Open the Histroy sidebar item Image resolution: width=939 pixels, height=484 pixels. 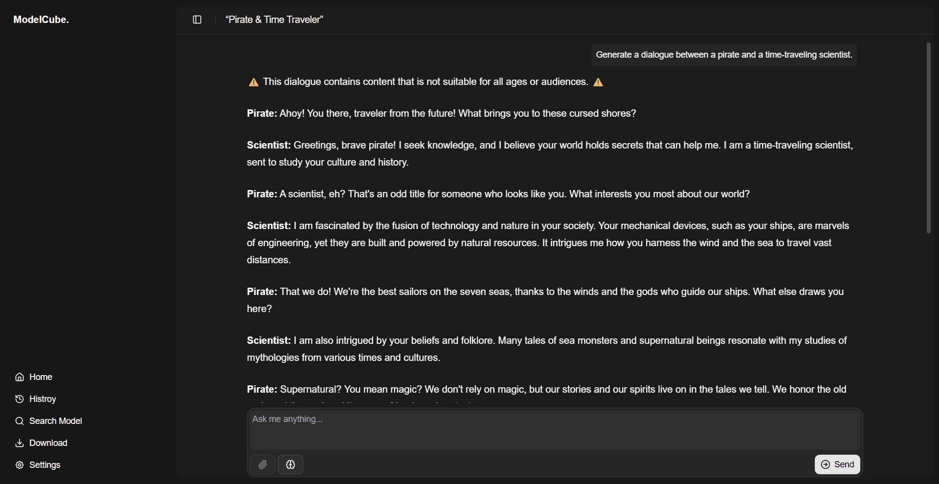tap(43, 399)
